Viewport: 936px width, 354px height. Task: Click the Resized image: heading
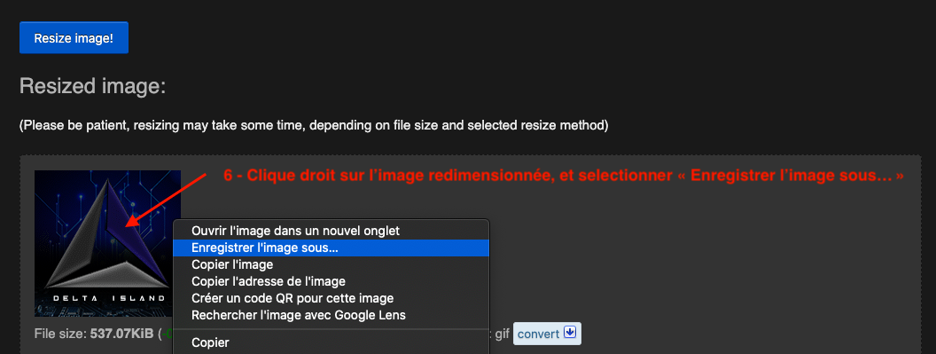[x=92, y=86]
